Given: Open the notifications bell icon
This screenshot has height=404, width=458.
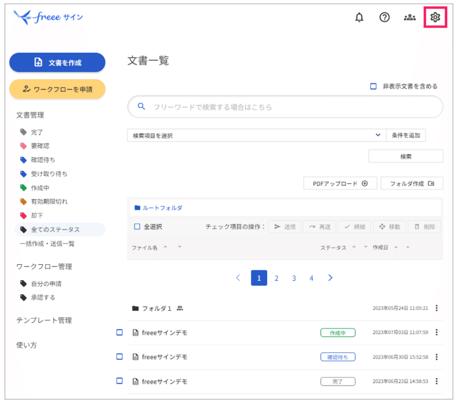Looking at the screenshot, I should (359, 18).
